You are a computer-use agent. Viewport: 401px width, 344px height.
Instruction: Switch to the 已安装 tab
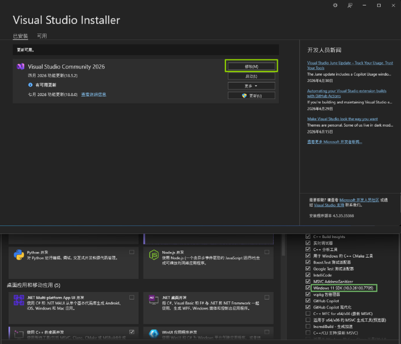pyautogui.click(x=21, y=36)
